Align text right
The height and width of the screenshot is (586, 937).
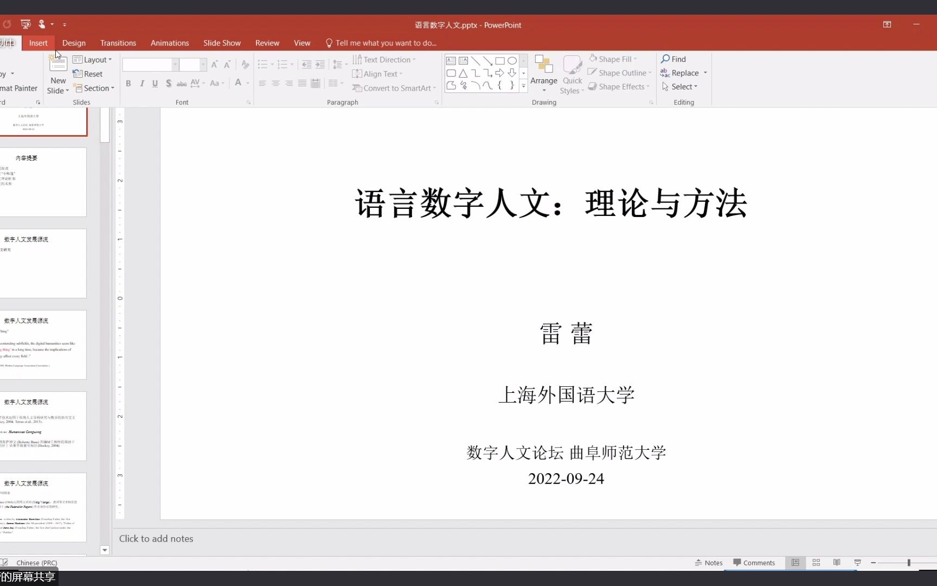pyautogui.click(x=289, y=84)
